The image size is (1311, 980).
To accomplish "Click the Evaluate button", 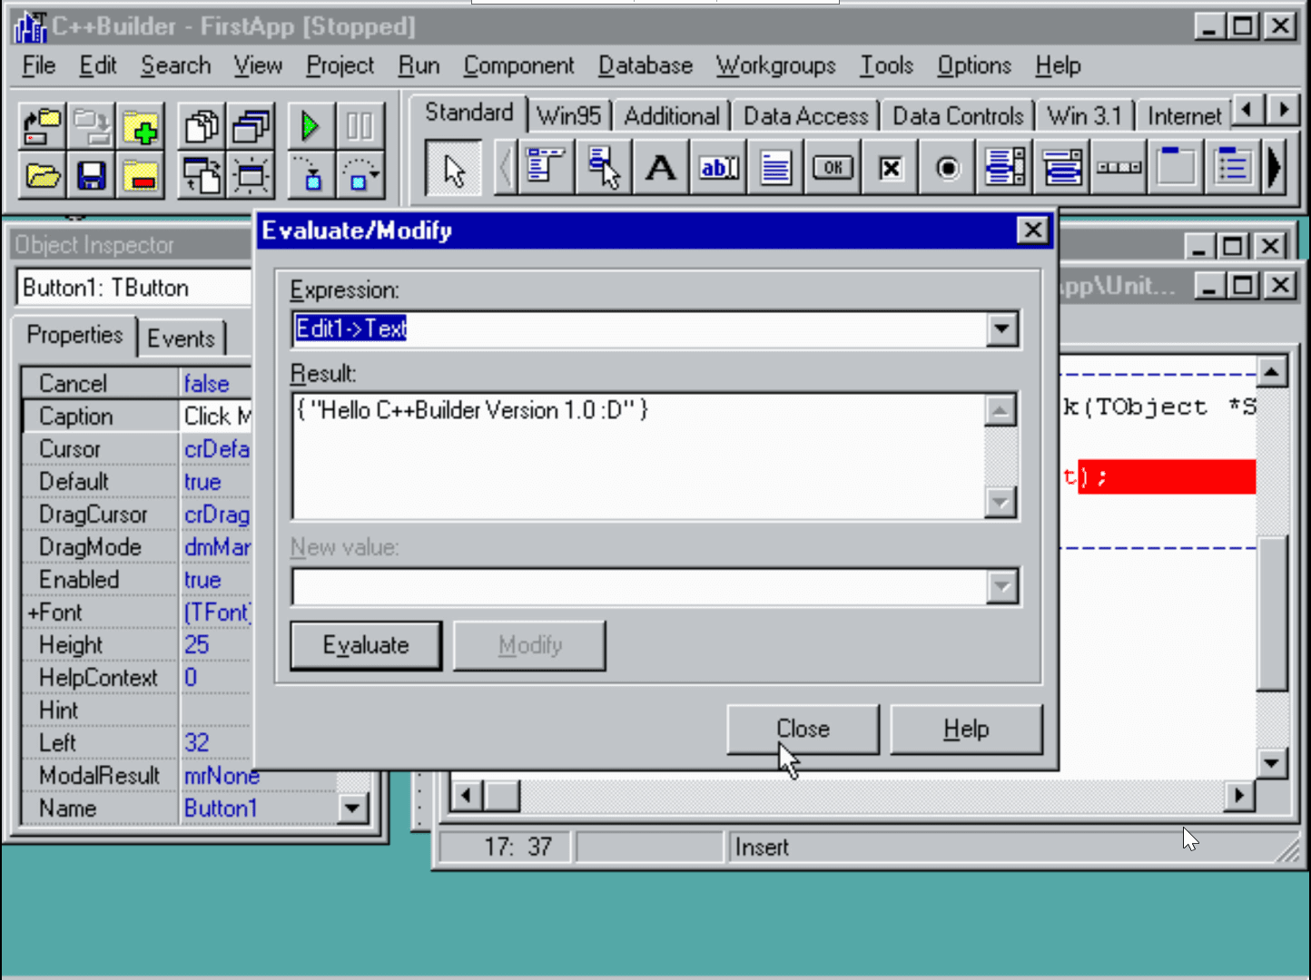I will 366,645.
